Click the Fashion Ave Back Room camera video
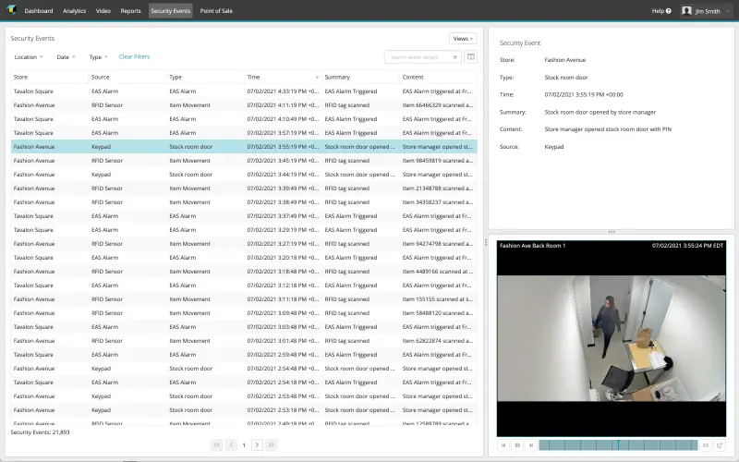 (x=612, y=338)
